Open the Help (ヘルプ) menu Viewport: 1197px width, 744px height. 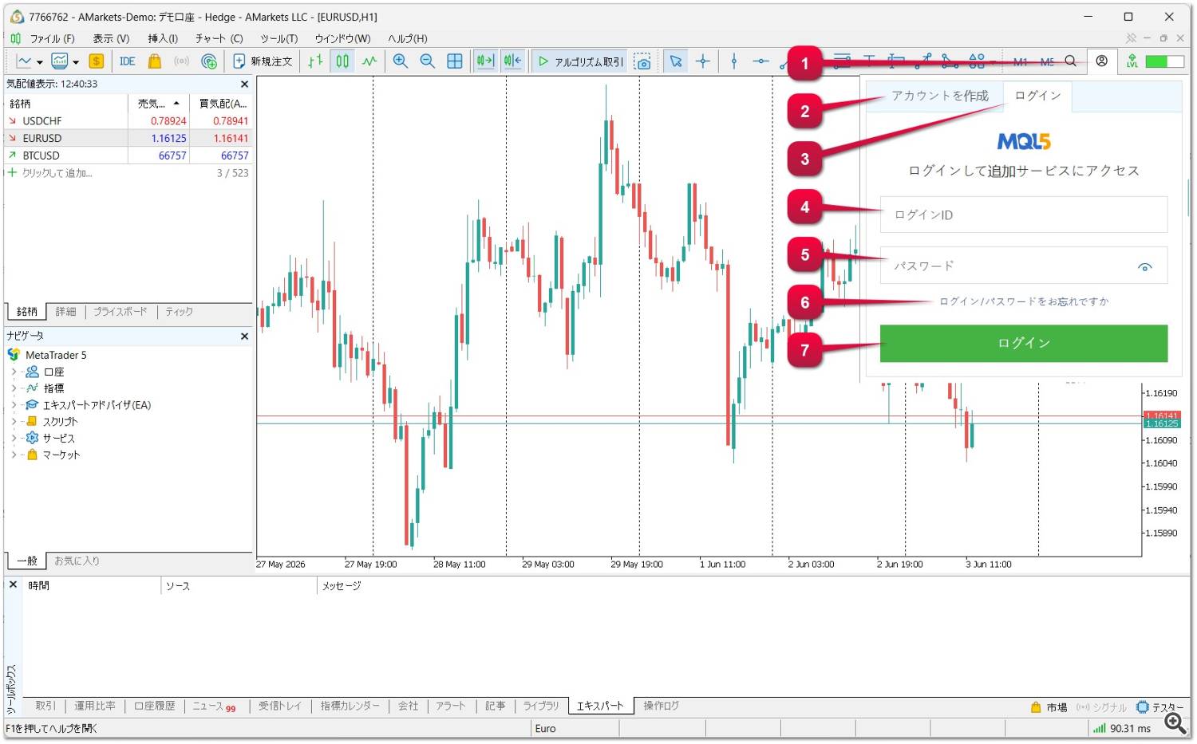407,38
